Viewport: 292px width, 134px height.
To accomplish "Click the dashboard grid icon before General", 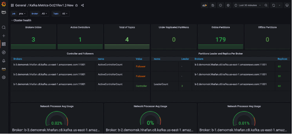I will tap(12, 5).
